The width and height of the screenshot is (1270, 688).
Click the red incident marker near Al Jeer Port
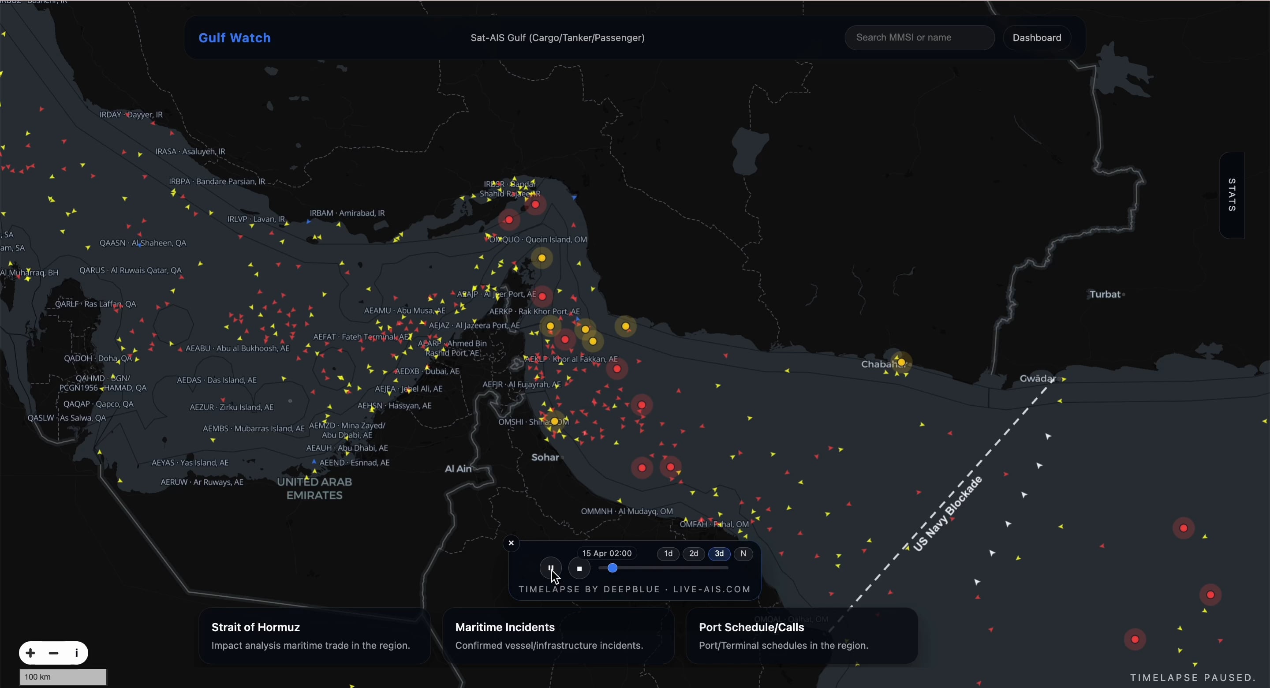pos(543,296)
